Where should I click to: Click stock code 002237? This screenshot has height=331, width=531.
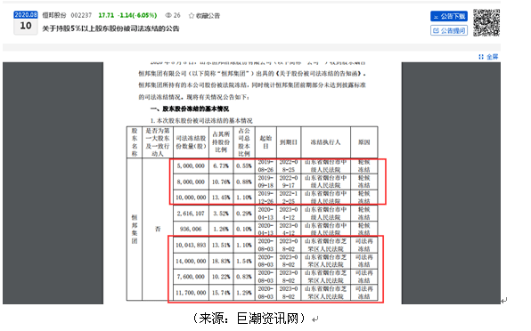[81, 15]
